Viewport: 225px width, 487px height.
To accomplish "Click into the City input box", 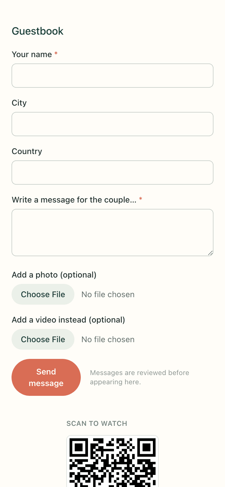I will [112, 124].
